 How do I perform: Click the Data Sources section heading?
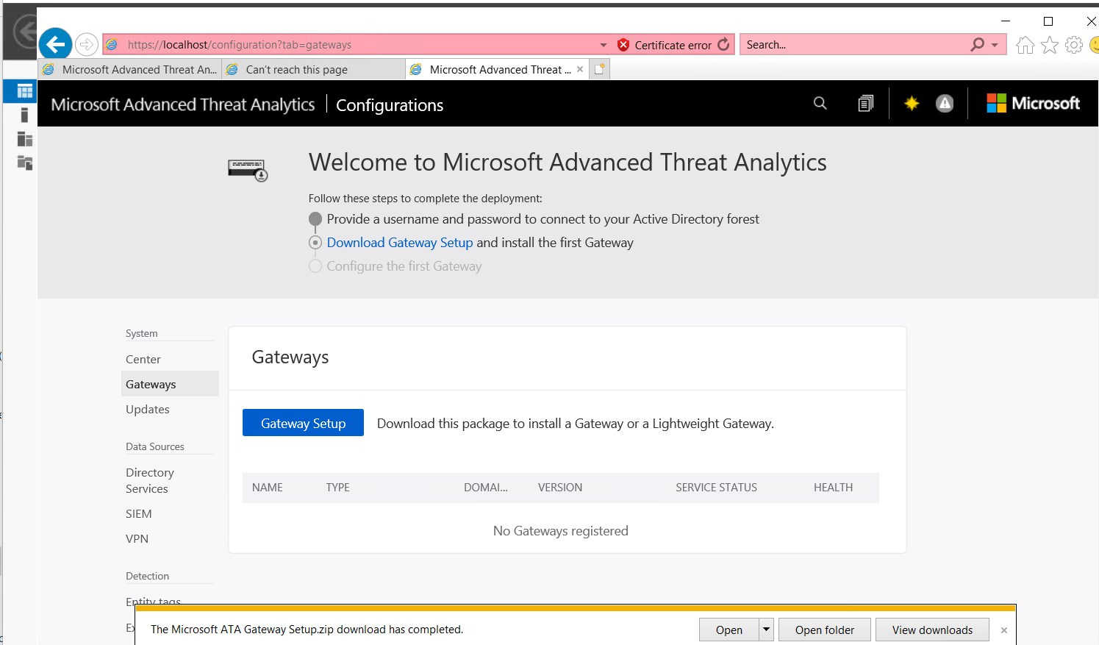155,446
